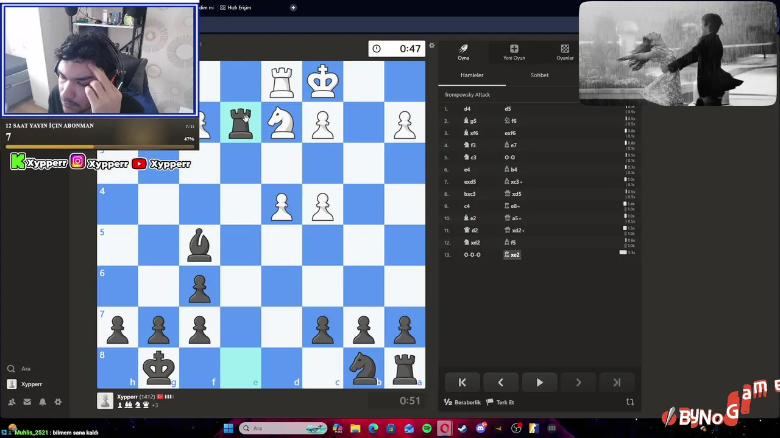The height and width of the screenshot is (438, 780).
Task: Open the Oyna play tab
Action: 463,52
